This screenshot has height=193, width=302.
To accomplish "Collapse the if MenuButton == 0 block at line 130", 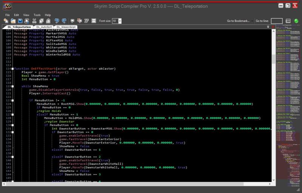I will [x=12, y=125].
